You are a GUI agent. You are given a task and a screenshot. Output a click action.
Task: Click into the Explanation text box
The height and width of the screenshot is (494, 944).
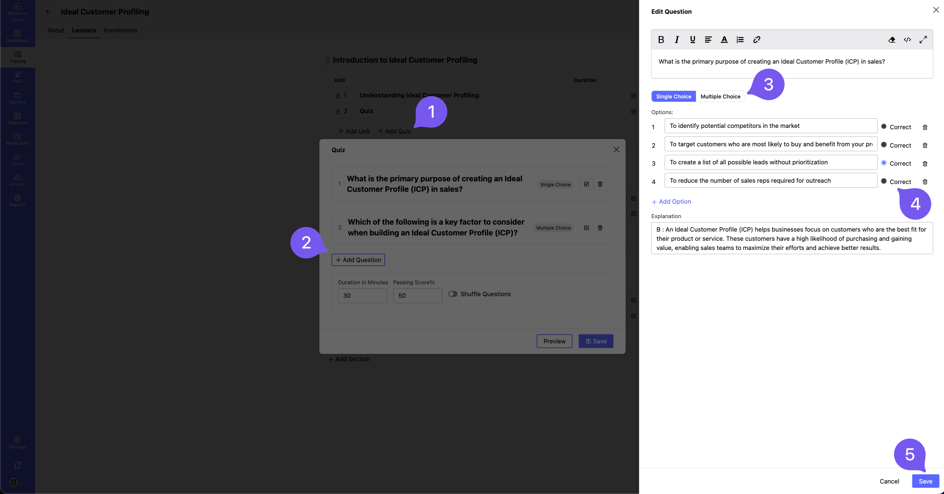[792, 238]
